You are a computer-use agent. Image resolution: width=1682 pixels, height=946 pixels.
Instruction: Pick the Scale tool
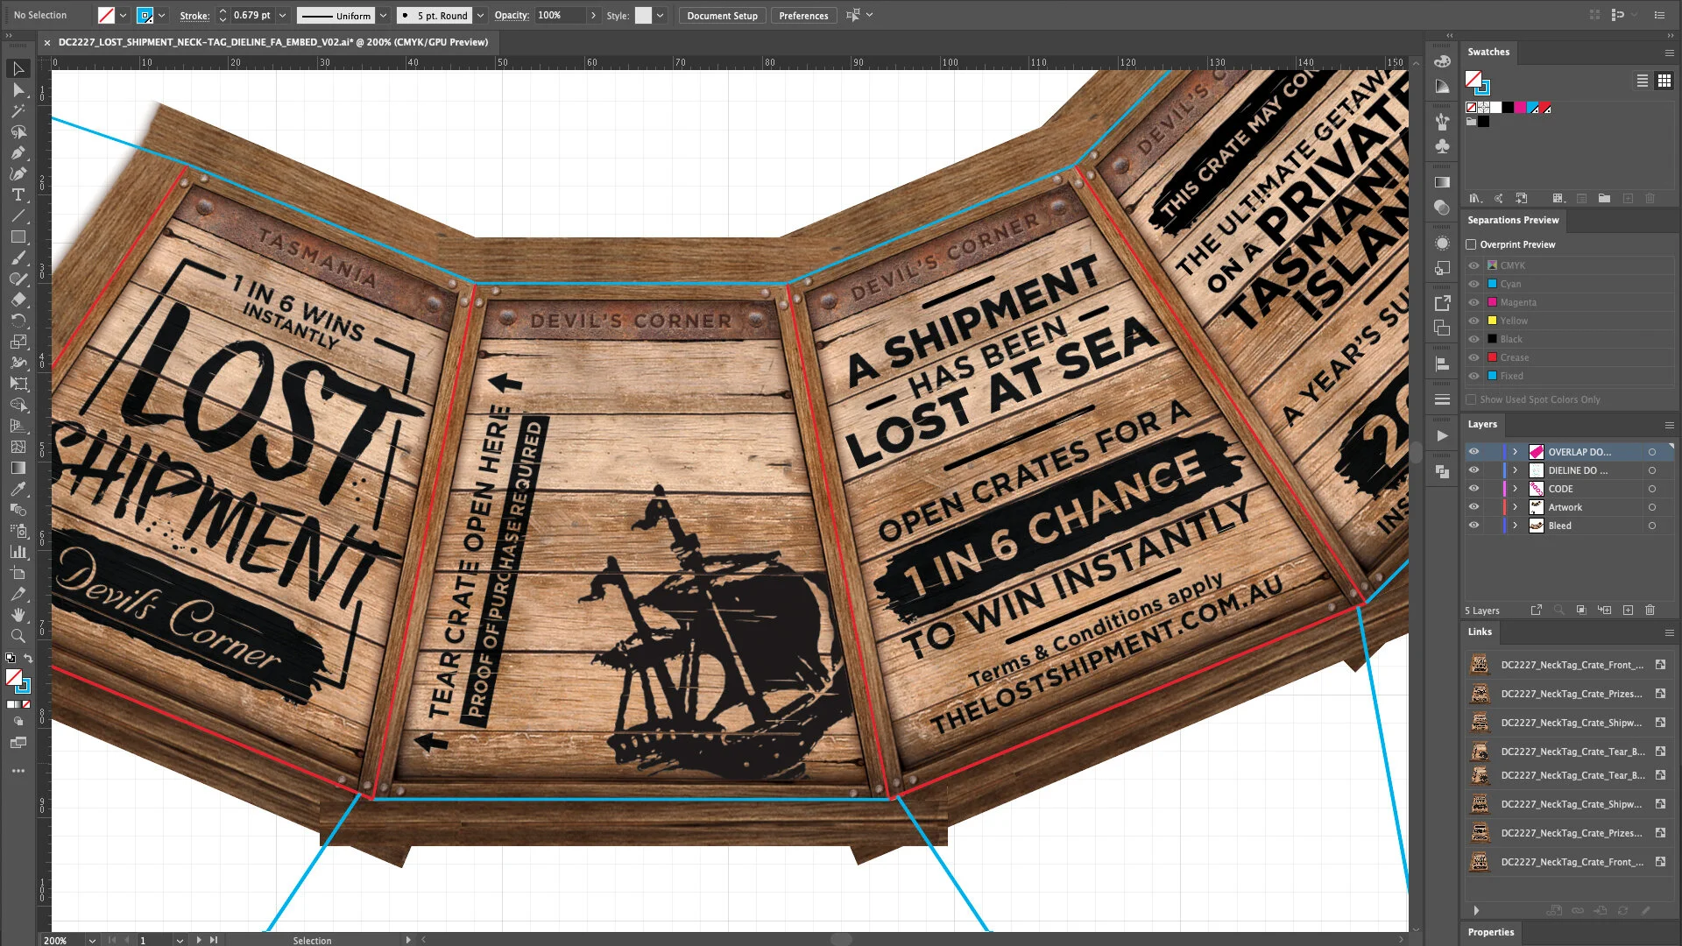(18, 342)
